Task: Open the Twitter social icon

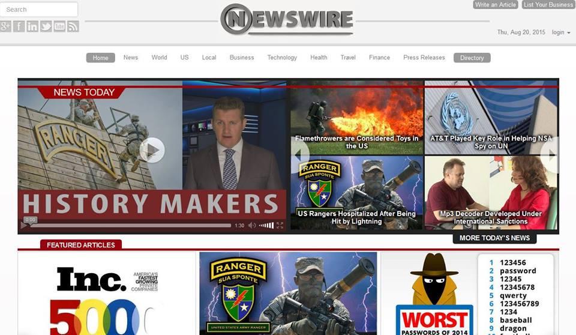Action: point(46,26)
